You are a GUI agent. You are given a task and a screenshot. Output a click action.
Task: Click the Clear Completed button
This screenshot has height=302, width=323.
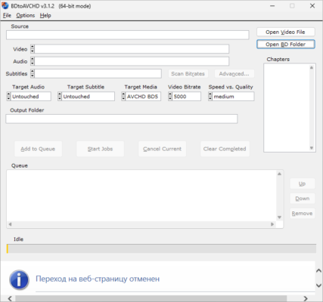225,149
